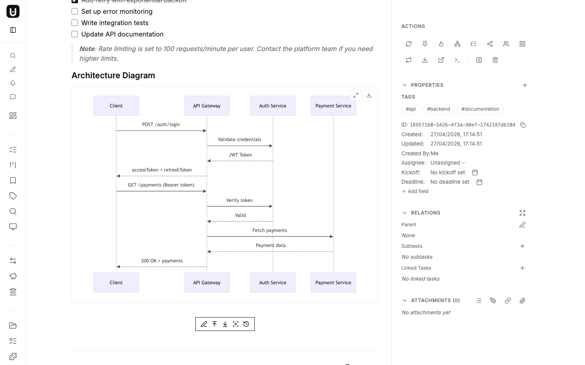Expand the architecture diagram to fullscreen
585x365 pixels.
tap(356, 95)
